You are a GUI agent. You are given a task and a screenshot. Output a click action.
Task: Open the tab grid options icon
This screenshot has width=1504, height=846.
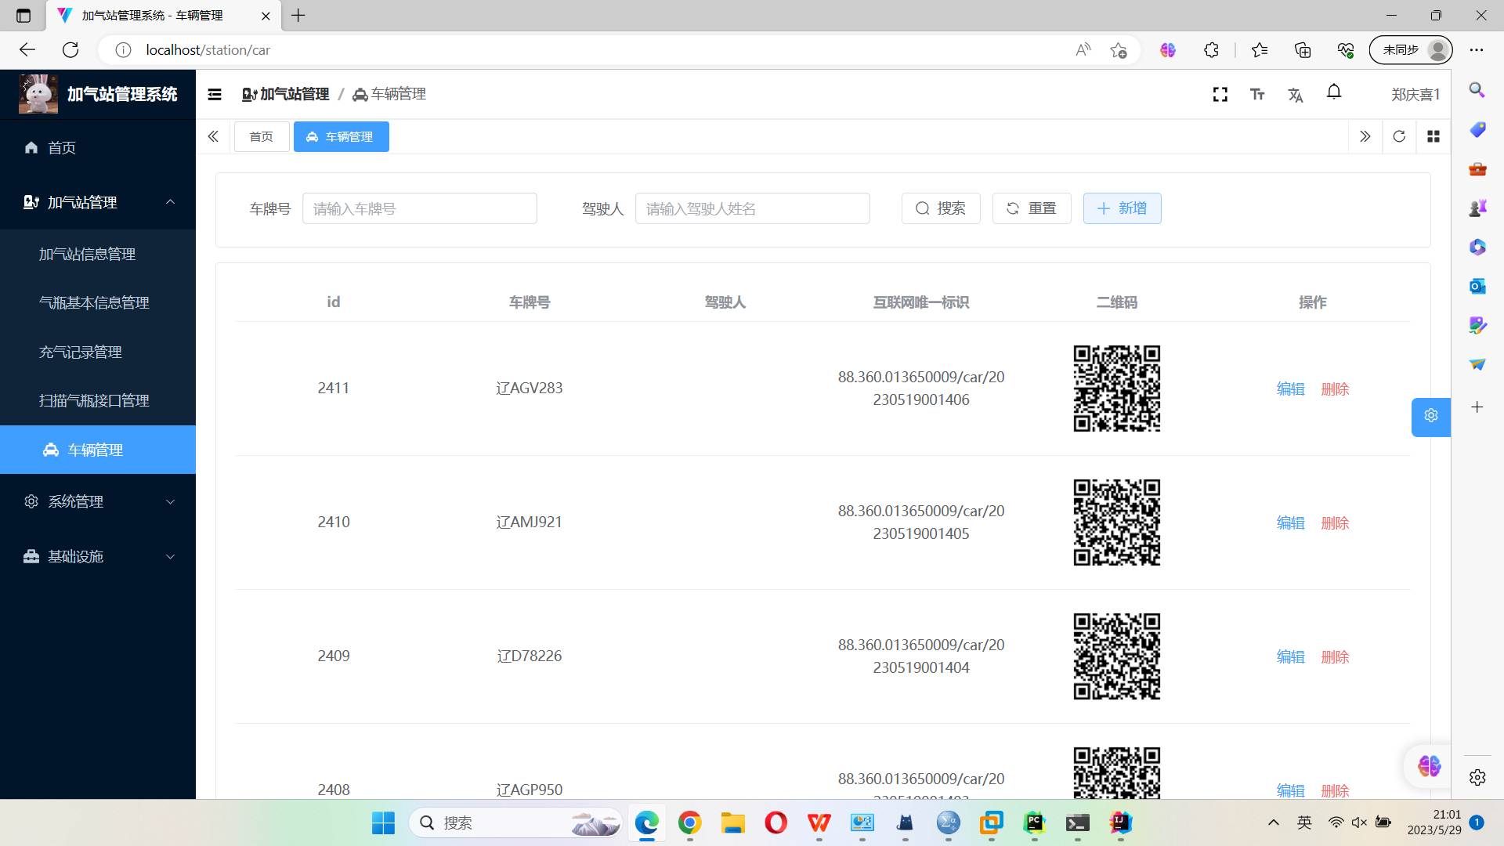1433,136
